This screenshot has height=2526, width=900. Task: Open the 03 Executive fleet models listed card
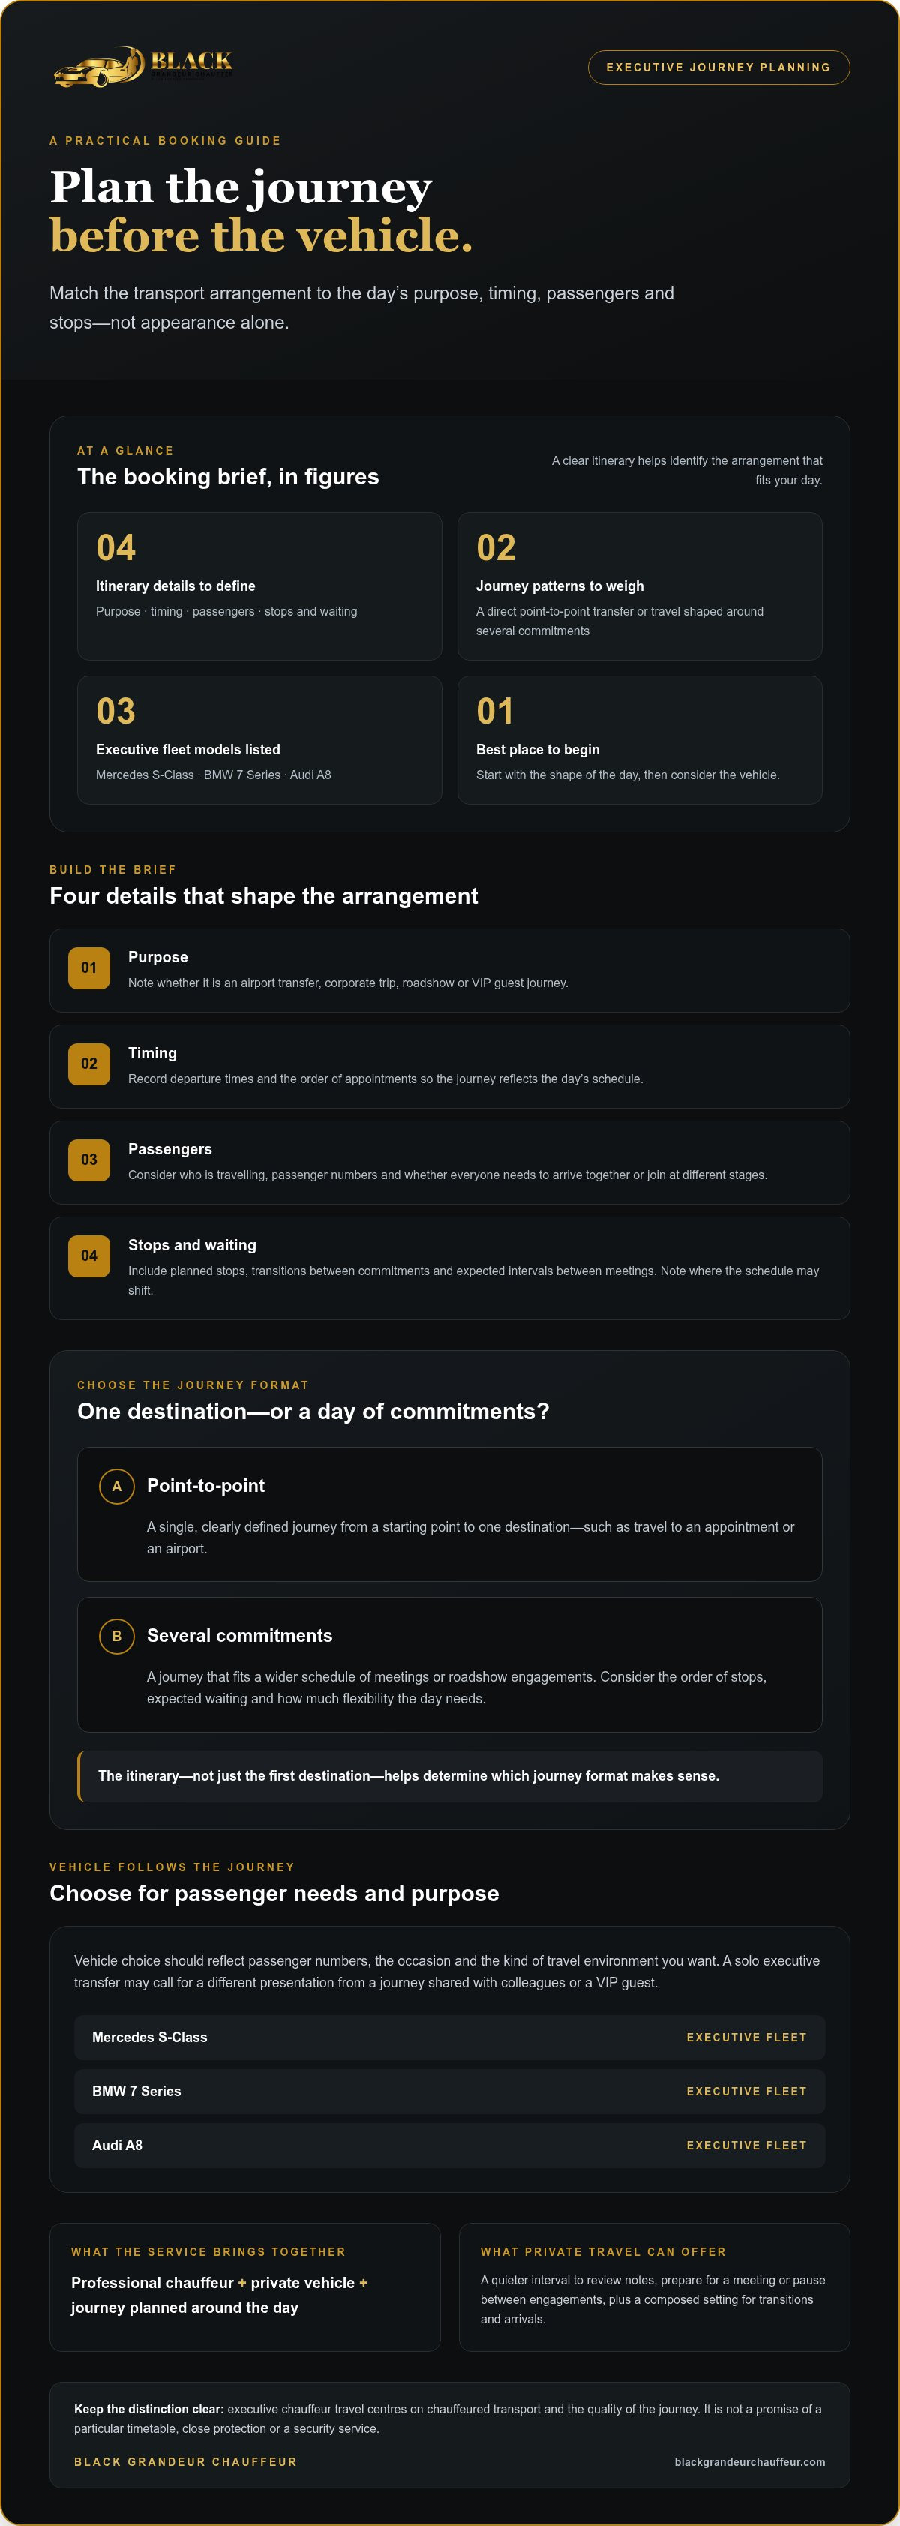259,740
